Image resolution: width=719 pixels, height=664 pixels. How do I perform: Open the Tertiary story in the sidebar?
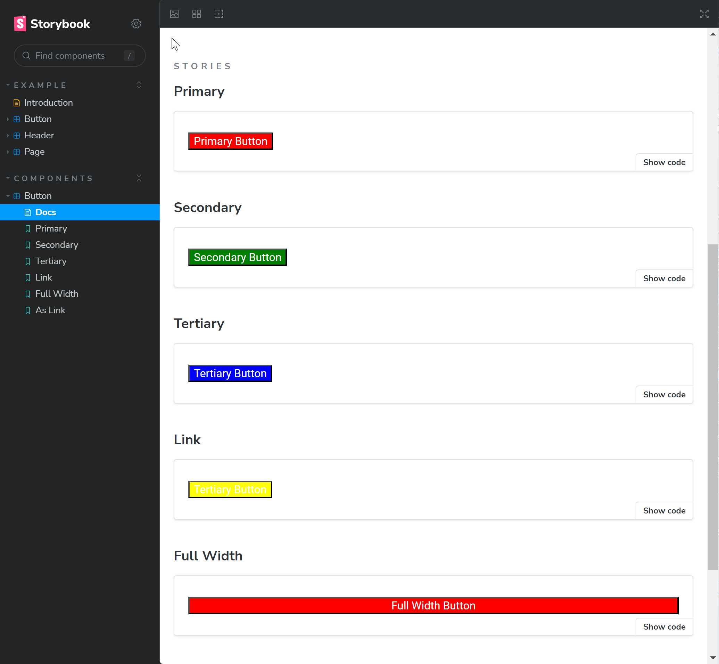[x=51, y=261]
